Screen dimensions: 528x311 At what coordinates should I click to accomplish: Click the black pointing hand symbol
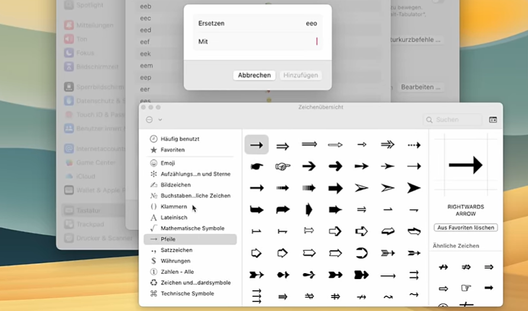(x=256, y=167)
